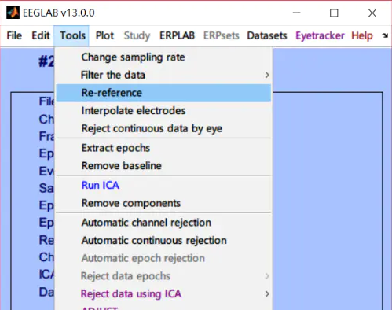The width and height of the screenshot is (392, 310).
Task: Maximize the EEGLAB window
Action: coord(334,13)
